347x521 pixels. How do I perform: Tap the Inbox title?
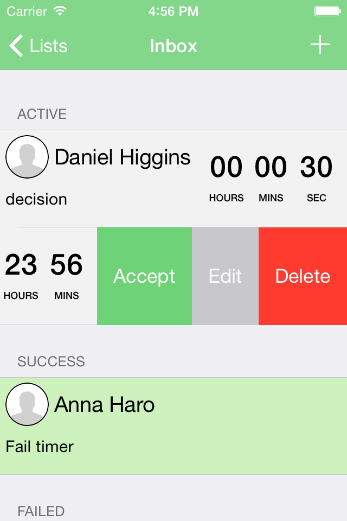tap(173, 46)
